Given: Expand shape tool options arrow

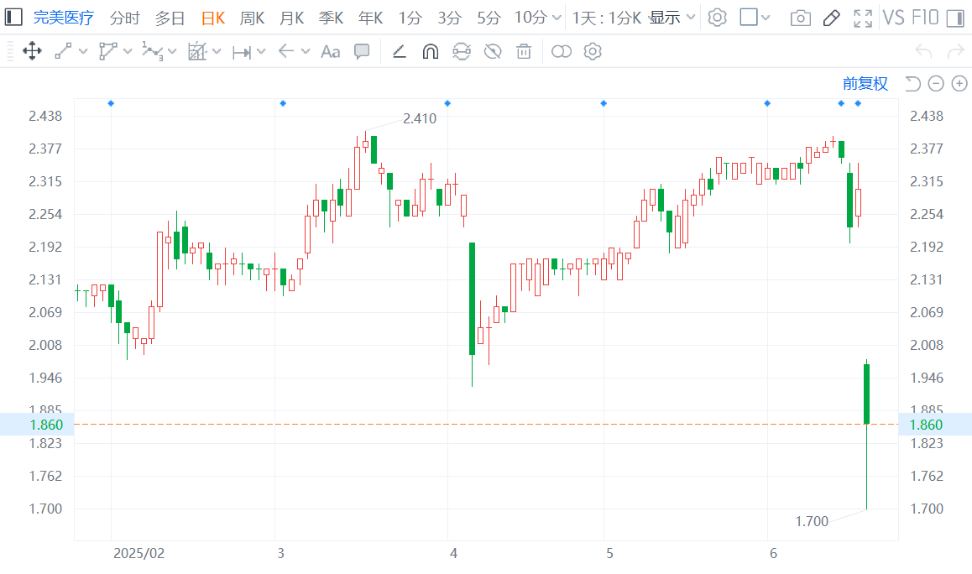Looking at the screenshot, I should [x=128, y=51].
